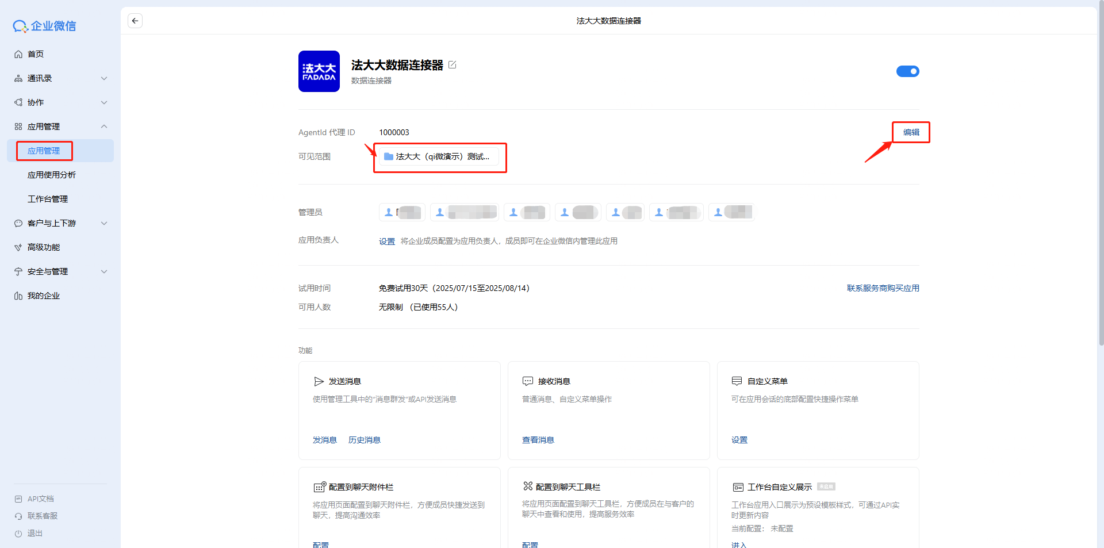Click the API文档 document icon

tap(18, 499)
